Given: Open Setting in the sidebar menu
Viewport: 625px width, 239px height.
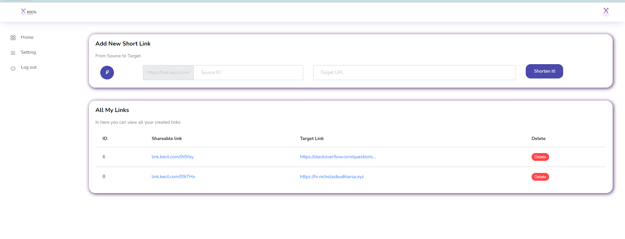Looking at the screenshot, I should (28, 52).
